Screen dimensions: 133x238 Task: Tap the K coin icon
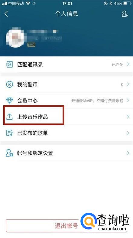[x=9, y=84]
